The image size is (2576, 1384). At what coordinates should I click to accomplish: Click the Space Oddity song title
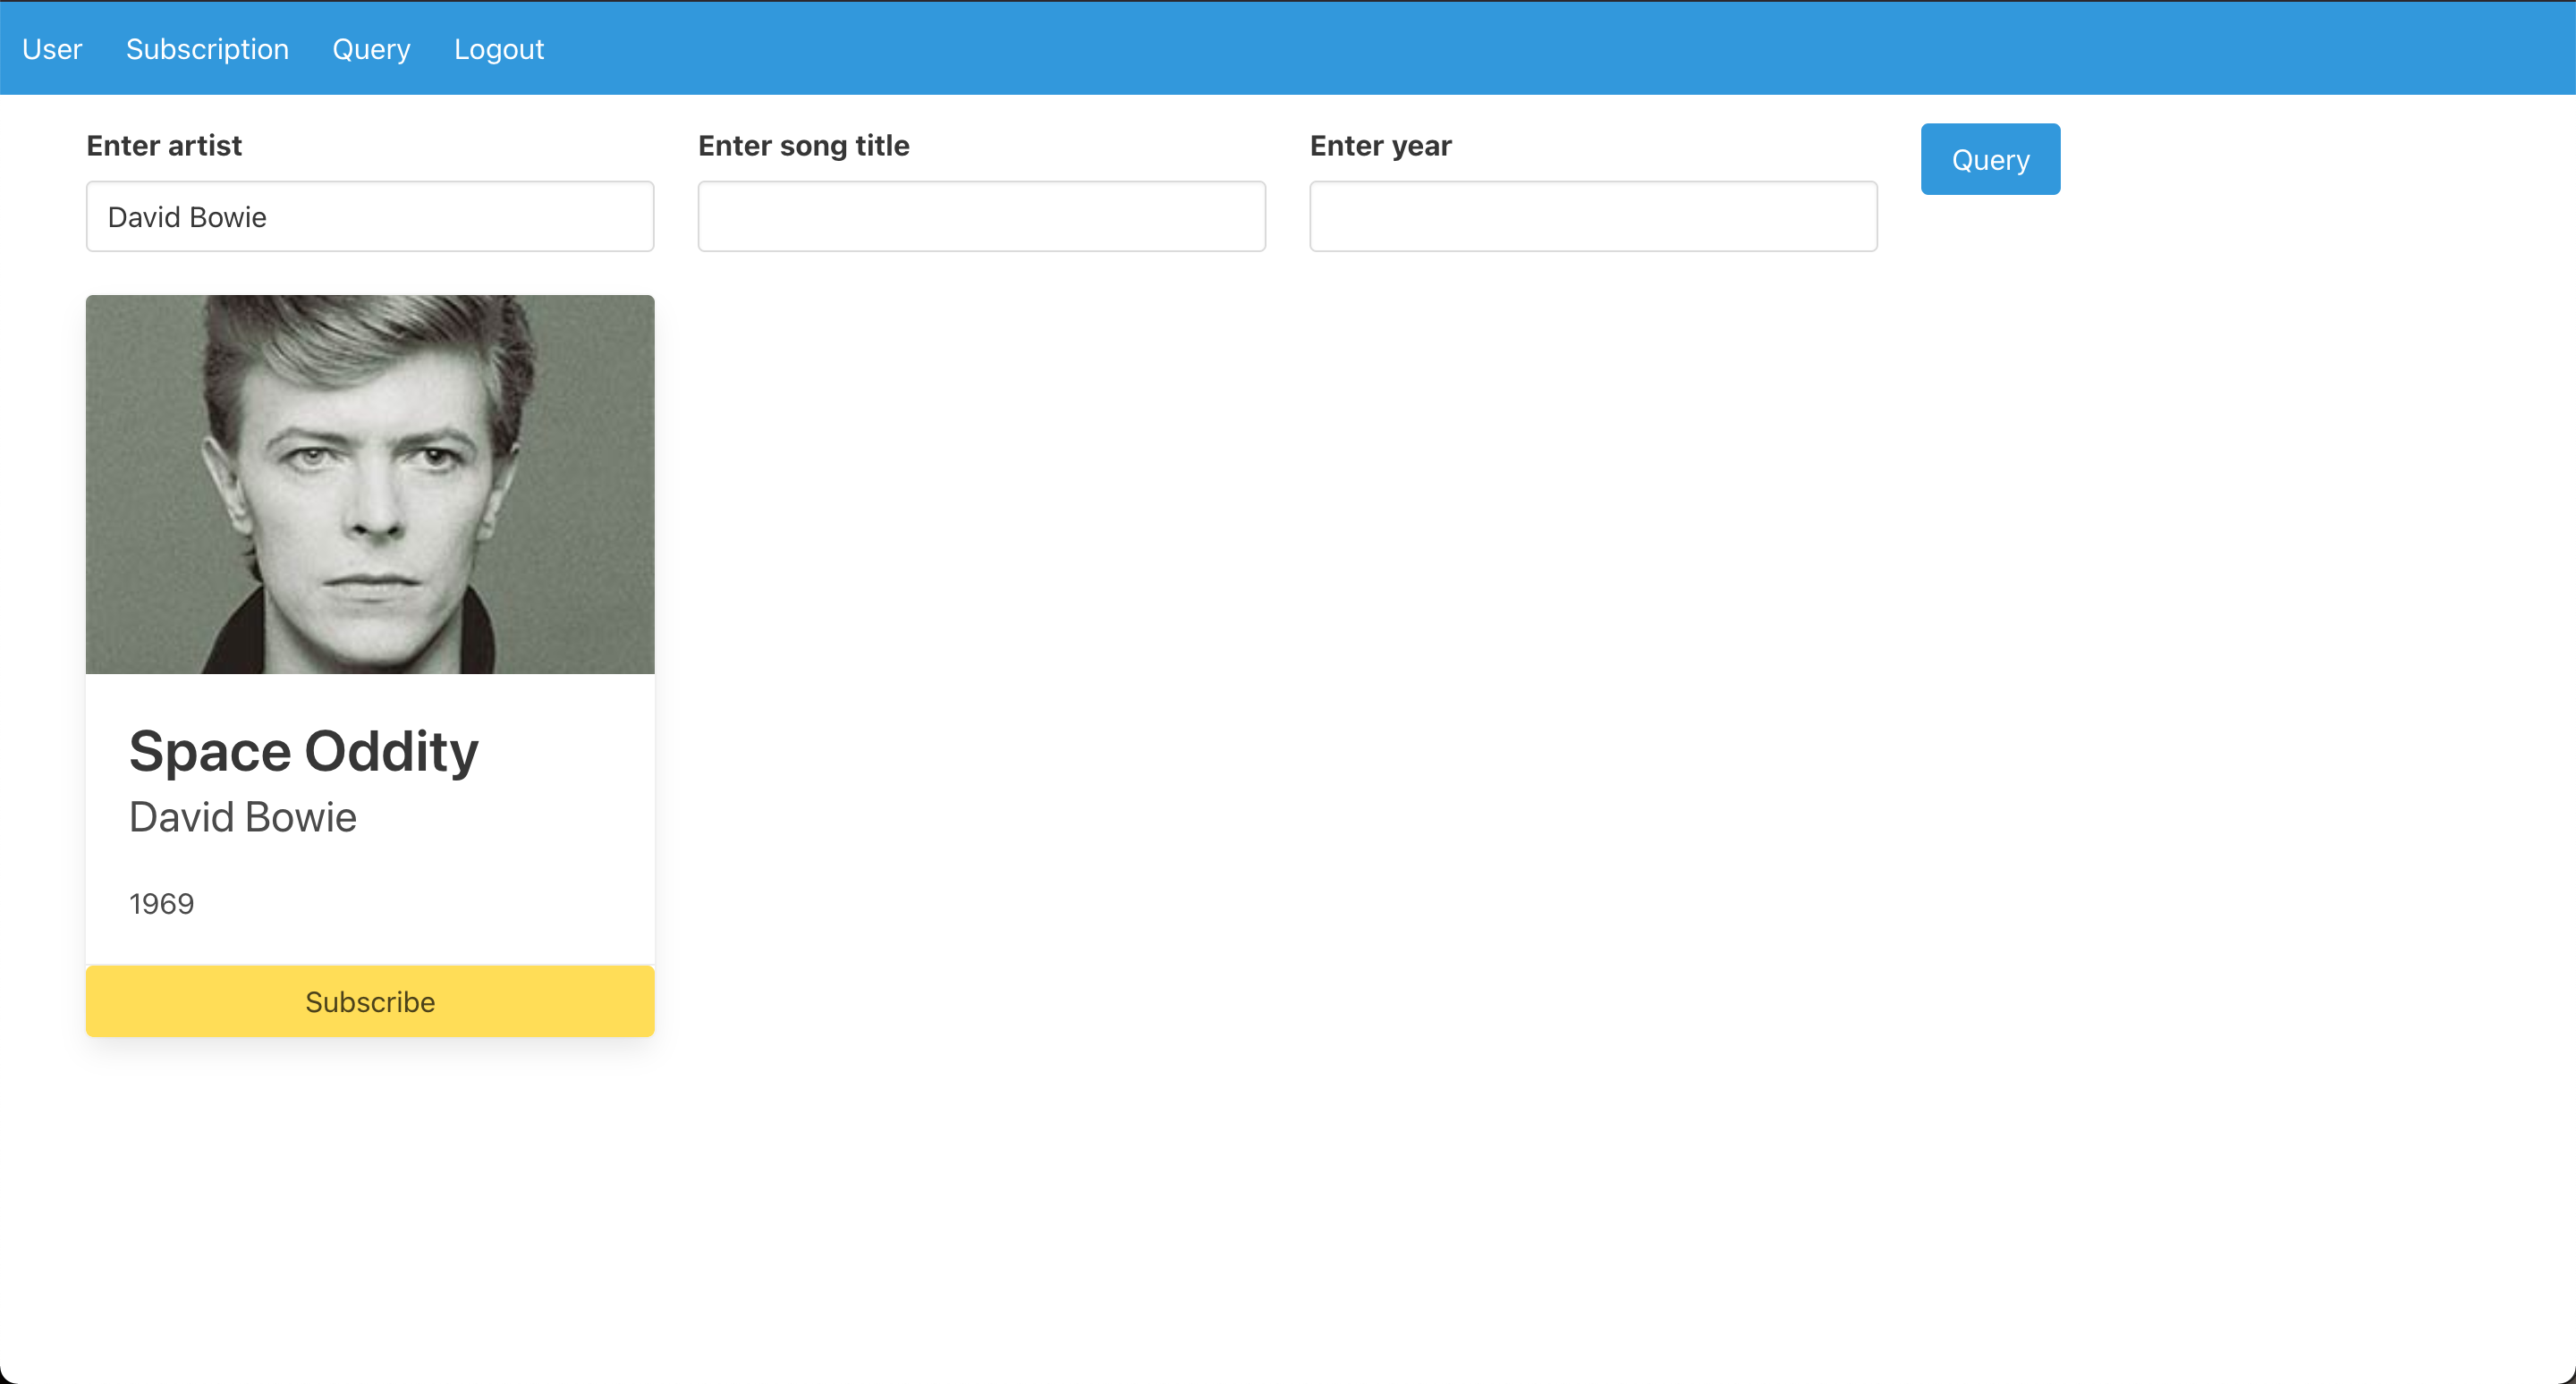(304, 752)
